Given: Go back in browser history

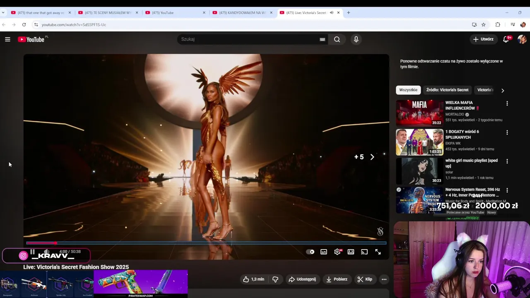Looking at the screenshot, I should [x=4, y=25].
